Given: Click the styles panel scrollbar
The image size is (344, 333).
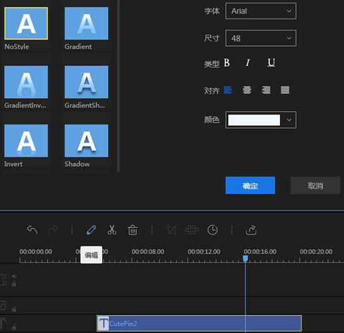Looking at the screenshot, I should 119,86.
